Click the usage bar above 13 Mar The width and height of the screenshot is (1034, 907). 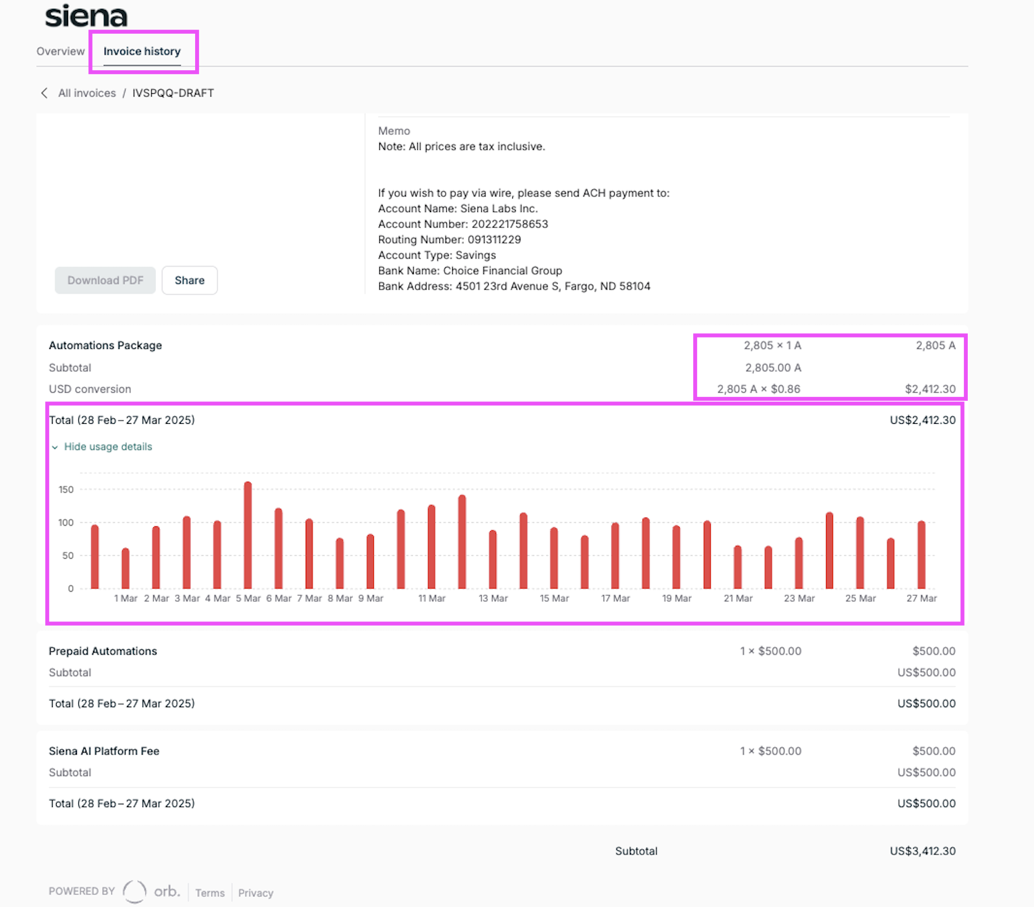pyautogui.click(x=493, y=559)
